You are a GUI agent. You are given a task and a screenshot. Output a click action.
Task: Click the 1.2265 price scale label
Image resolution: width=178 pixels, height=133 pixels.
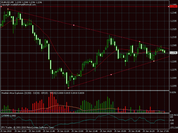tap(173, 78)
